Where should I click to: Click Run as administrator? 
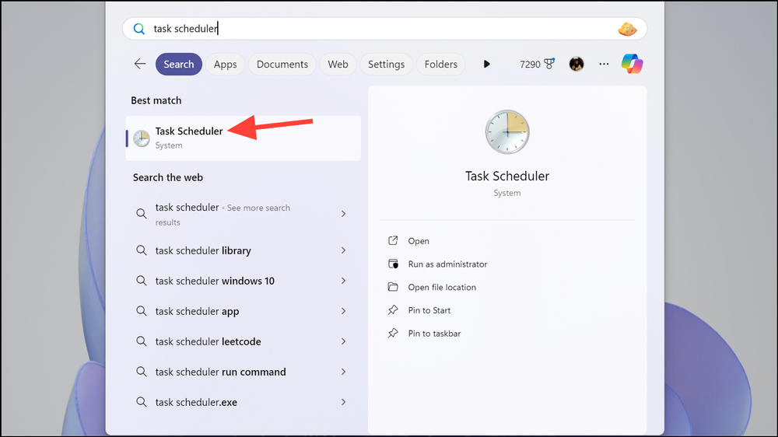click(x=447, y=264)
